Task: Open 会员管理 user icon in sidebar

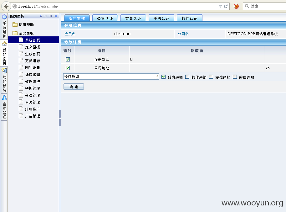Action: 4,98
